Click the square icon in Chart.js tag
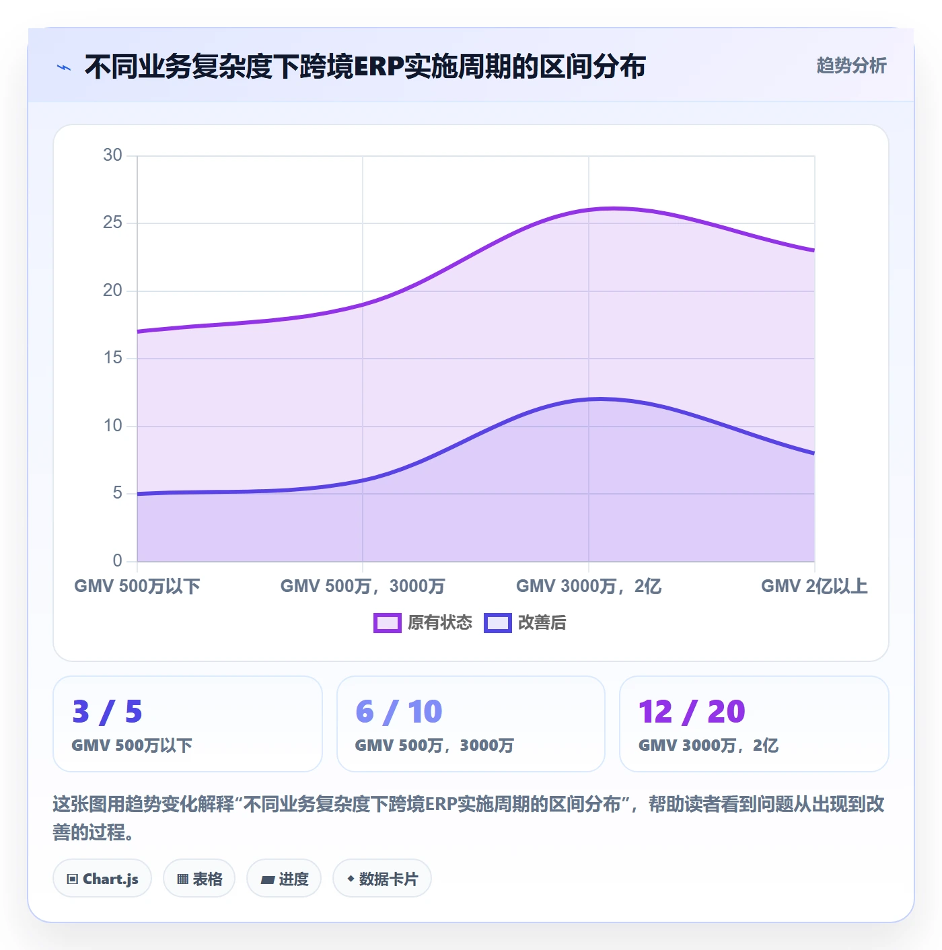 click(73, 879)
